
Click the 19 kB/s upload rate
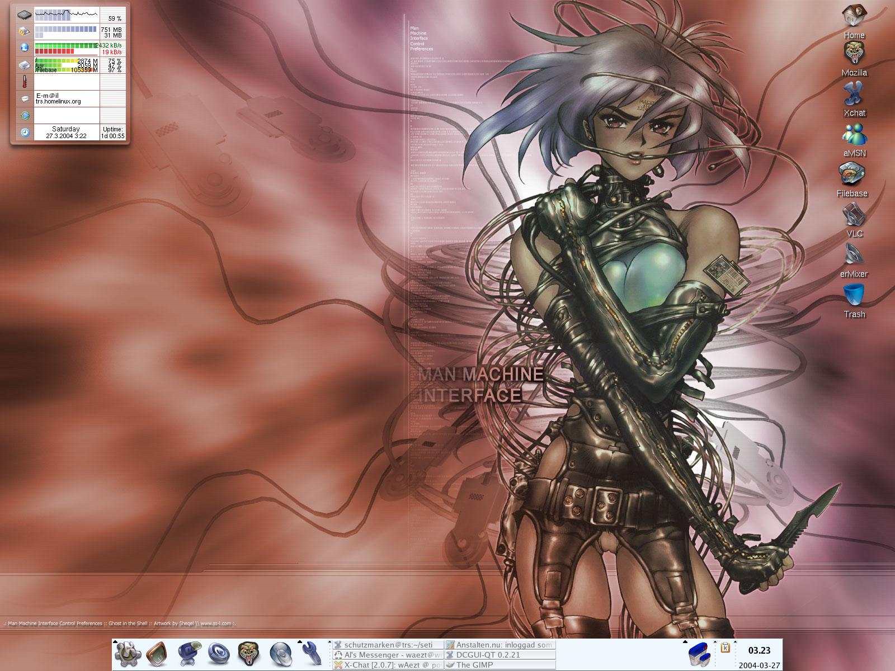112,52
